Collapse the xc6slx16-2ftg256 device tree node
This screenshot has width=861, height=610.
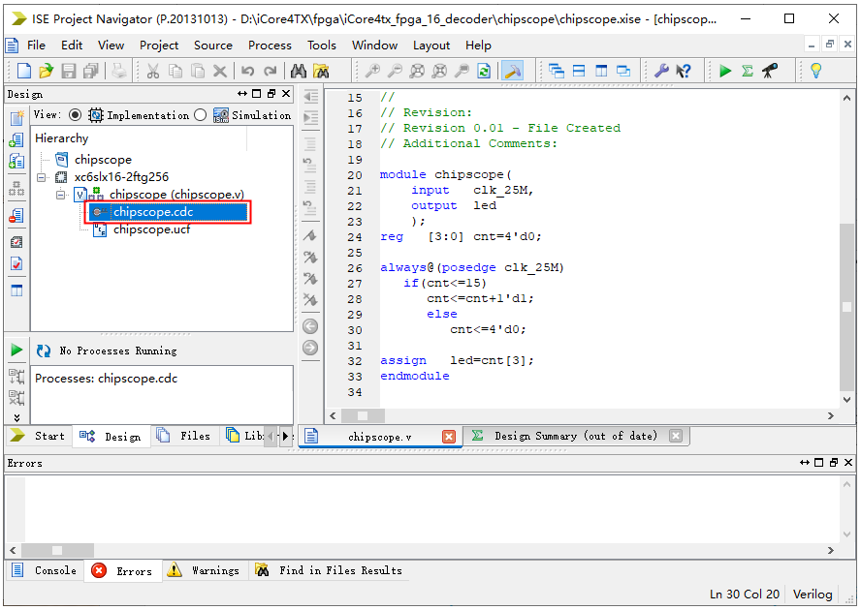point(42,178)
